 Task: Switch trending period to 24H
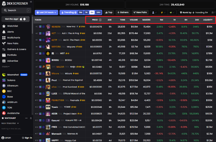point(98,12)
